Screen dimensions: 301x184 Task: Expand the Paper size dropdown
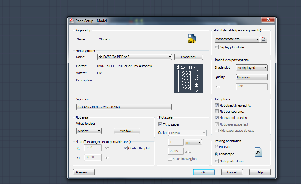(169, 107)
